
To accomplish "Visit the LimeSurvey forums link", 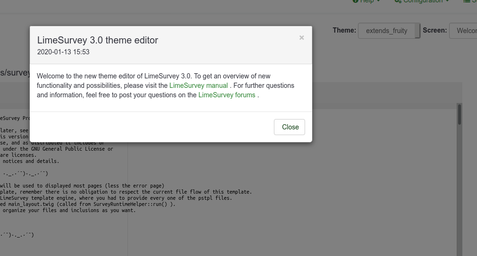I will click(227, 95).
